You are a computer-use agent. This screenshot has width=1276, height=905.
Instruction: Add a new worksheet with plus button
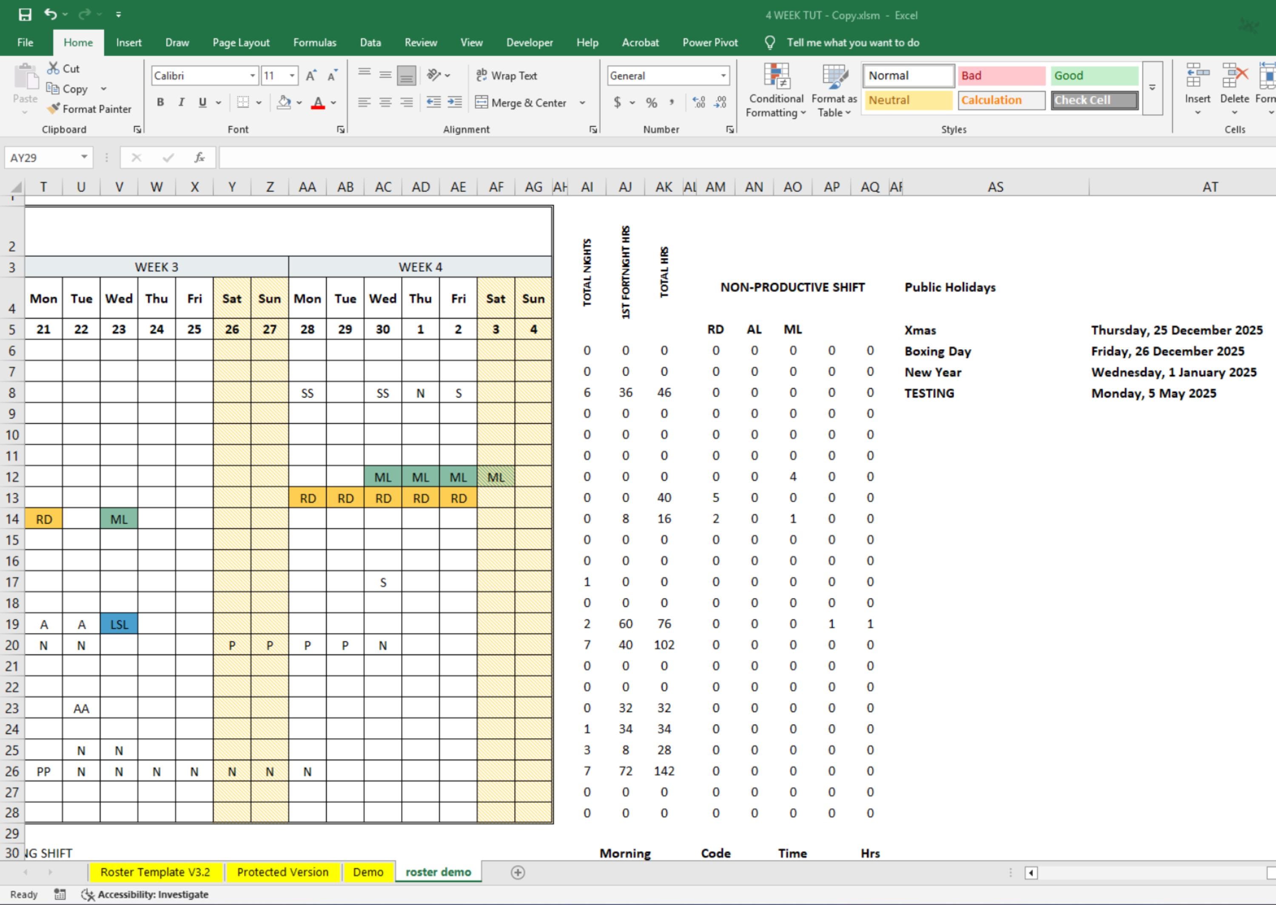[x=518, y=871]
